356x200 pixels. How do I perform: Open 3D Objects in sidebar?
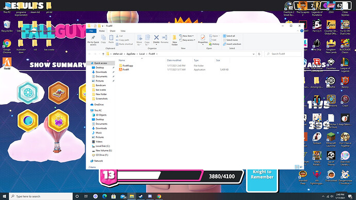pos(101,115)
